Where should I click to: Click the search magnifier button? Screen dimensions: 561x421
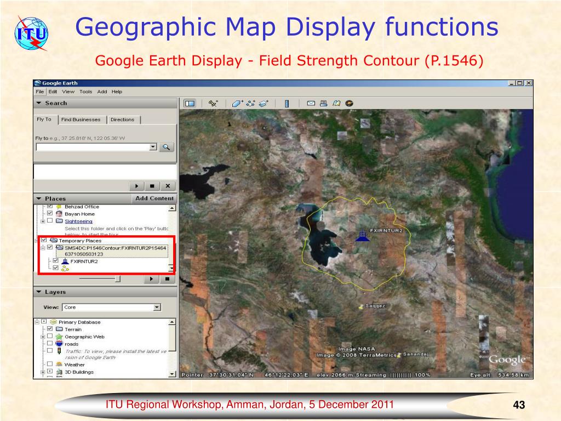[167, 147]
